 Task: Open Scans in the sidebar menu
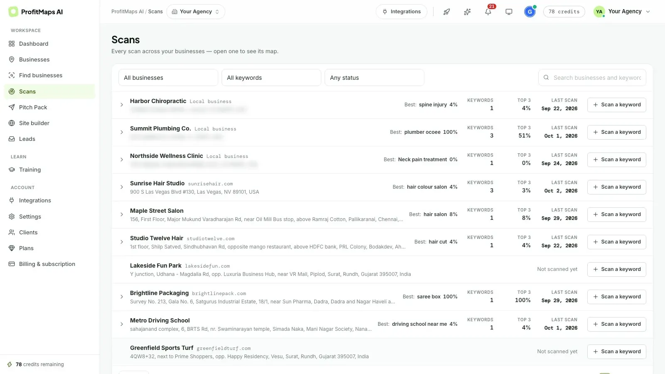click(49, 91)
